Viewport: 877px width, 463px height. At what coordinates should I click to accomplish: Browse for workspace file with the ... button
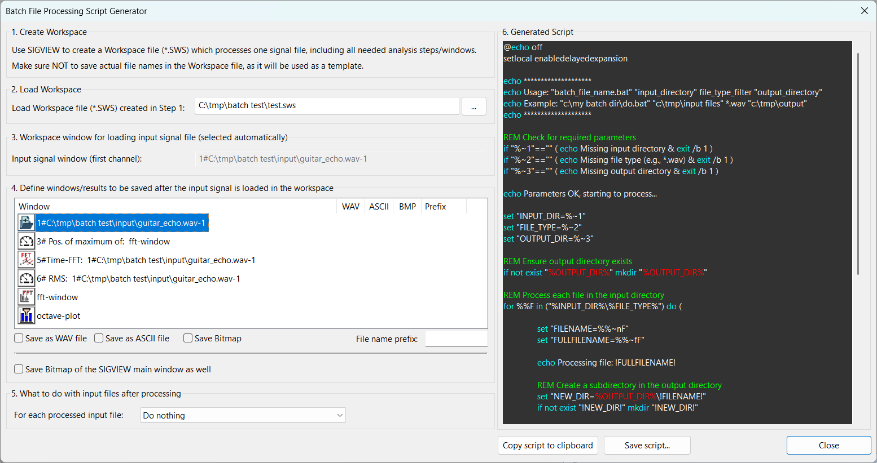tap(473, 106)
